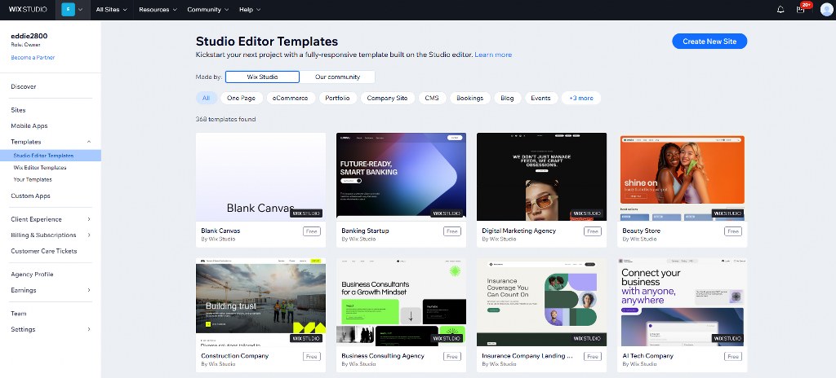Open the AI Tech Company thumbnail
The image size is (836, 378).
[x=682, y=302]
